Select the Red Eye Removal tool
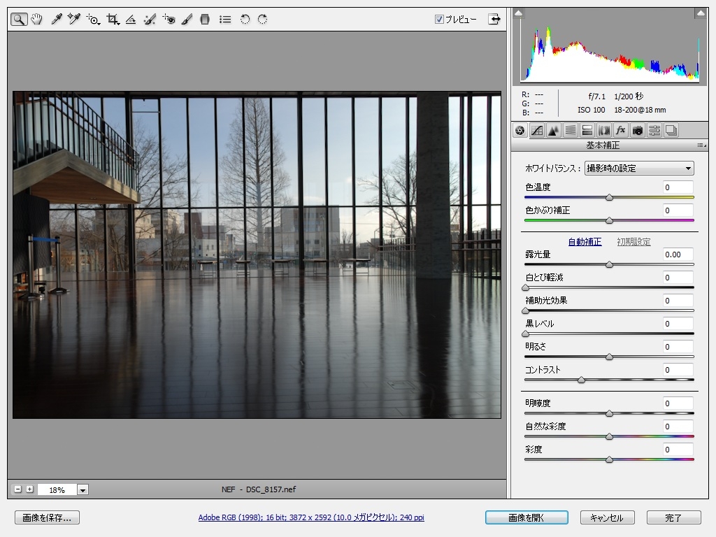This screenshot has width=716, height=537. pyautogui.click(x=169, y=20)
